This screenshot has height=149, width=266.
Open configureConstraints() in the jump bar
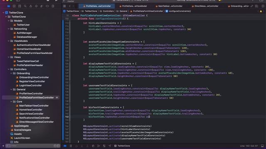click(x=178, y=11)
